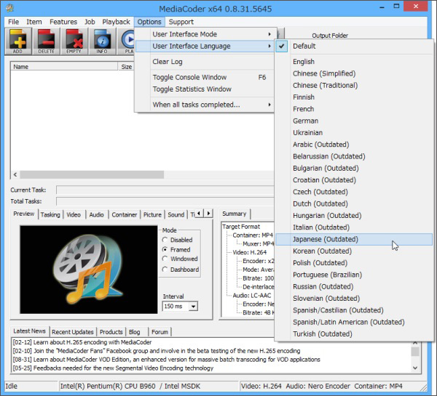The width and height of the screenshot is (437, 396).
Task: Open the INFO toolbar icon
Action: (102, 41)
